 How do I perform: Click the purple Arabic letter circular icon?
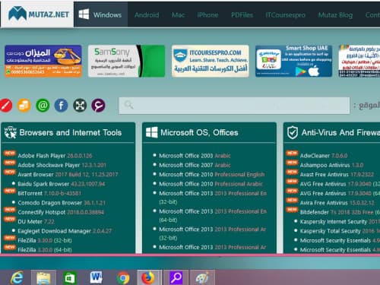[98, 105]
